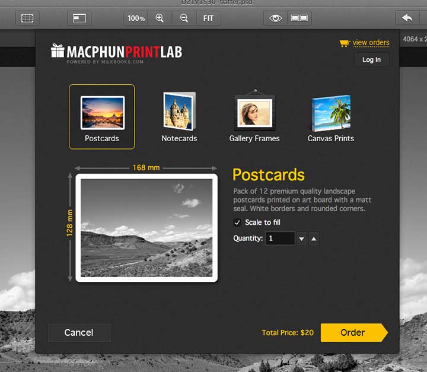Click the Canvas Prints palm tree image

click(x=331, y=113)
